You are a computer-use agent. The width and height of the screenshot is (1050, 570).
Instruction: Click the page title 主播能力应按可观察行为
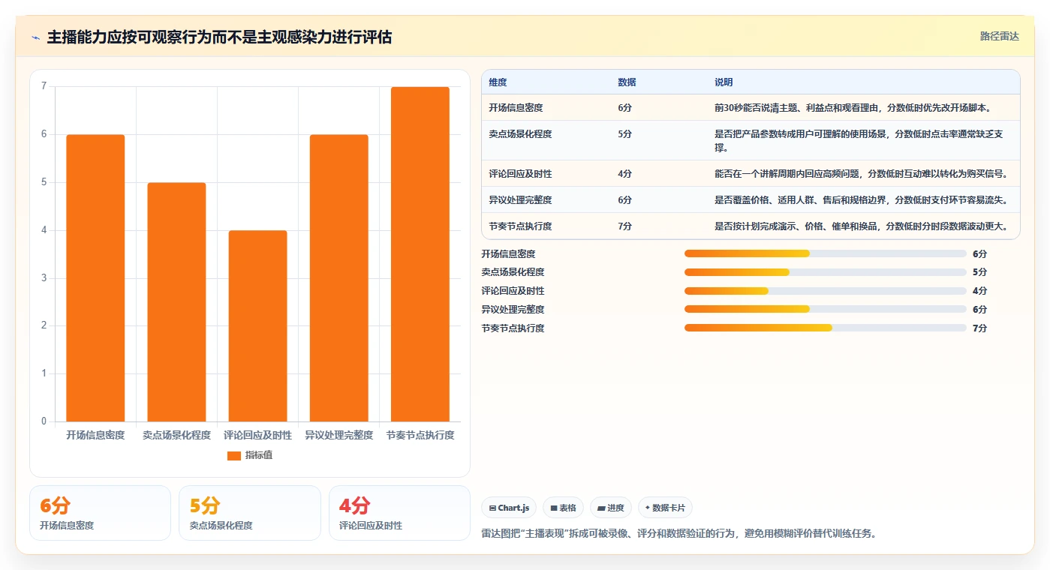click(x=219, y=37)
